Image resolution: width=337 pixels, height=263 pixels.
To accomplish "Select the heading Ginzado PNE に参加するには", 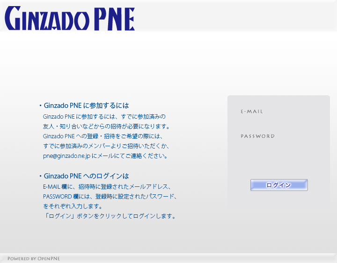I will (x=86, y=106).
